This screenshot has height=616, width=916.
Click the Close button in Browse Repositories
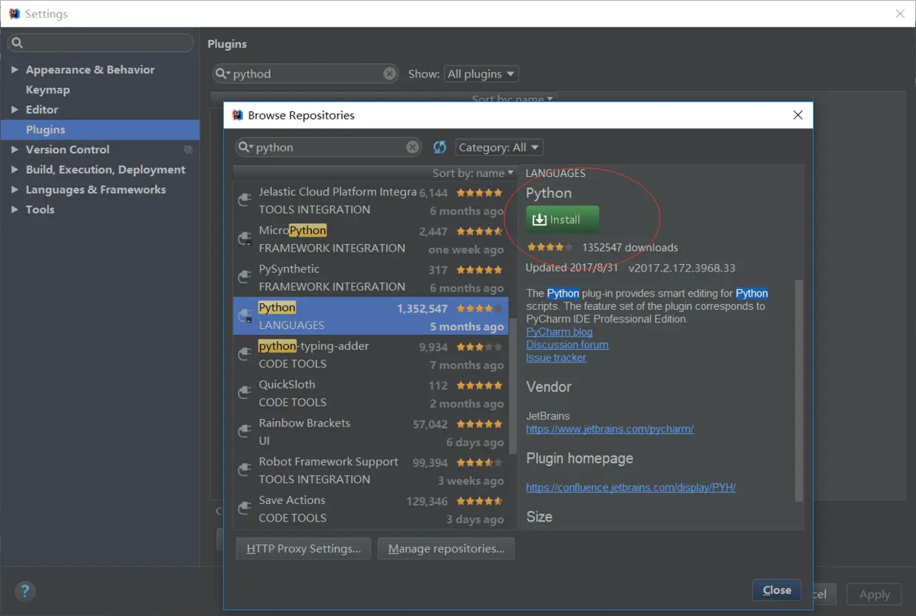click(777, 590)
